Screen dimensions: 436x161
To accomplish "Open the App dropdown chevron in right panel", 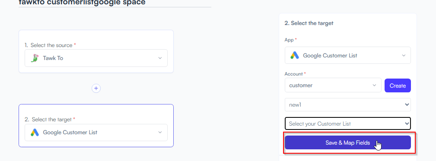I will [404, 56].
